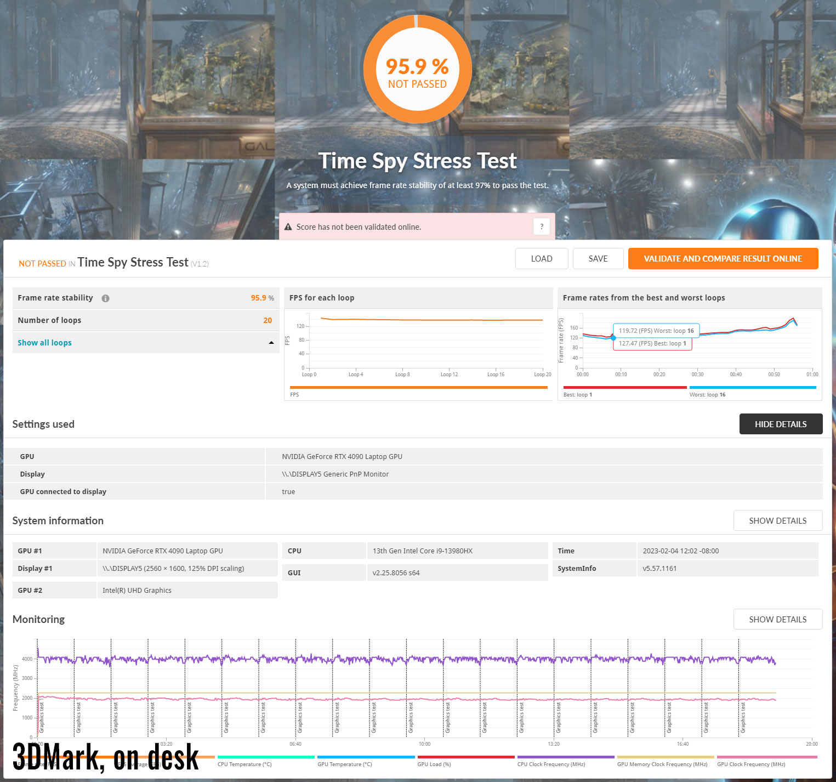Click the Show all loops link
This screenshot has height=782, width=836.
click(44, 343)
